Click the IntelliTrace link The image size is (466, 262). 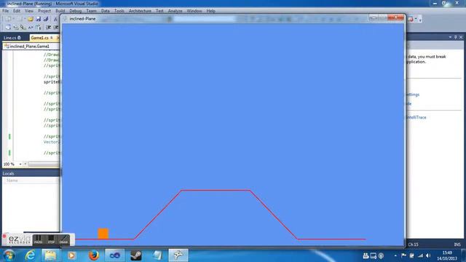pos(416,117)
